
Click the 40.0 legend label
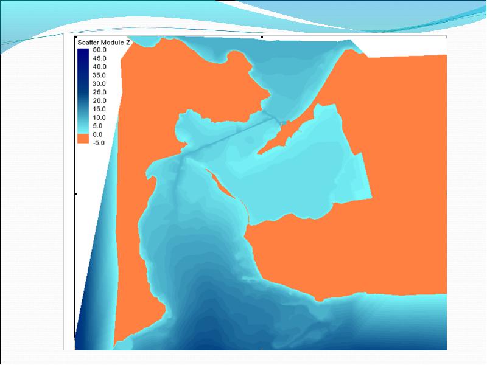(99, 67)
